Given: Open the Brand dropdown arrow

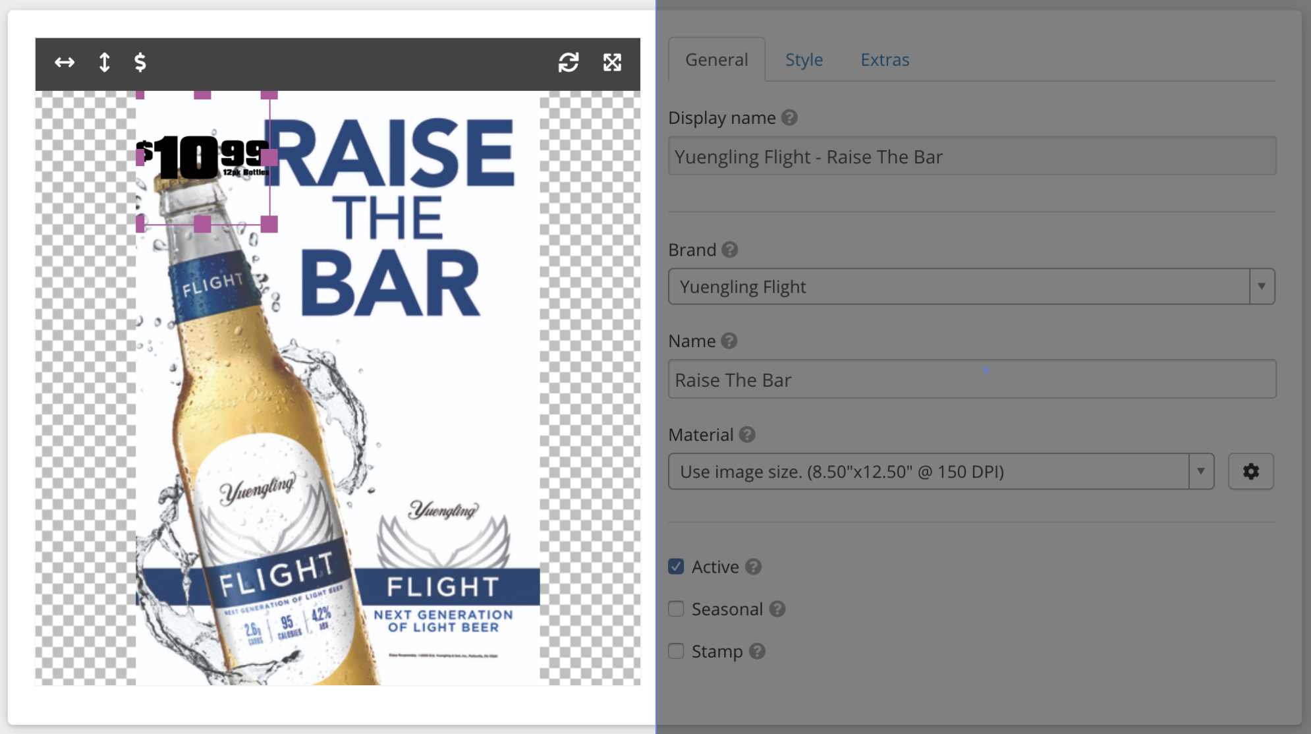Looking at the screenshot, I should 1262,287.
